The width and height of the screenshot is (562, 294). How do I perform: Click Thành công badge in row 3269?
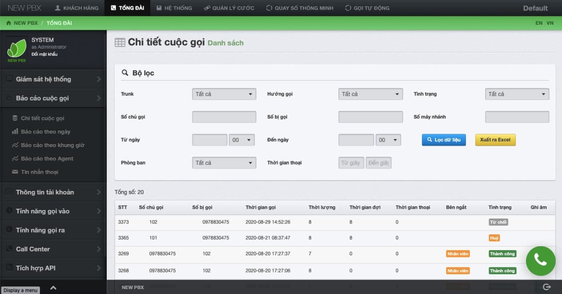tap(502, 254)
